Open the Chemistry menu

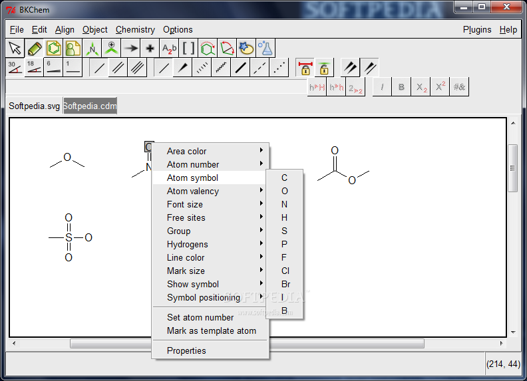(135, 29)
